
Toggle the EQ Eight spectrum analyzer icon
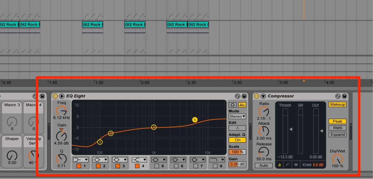coord(242,105)
